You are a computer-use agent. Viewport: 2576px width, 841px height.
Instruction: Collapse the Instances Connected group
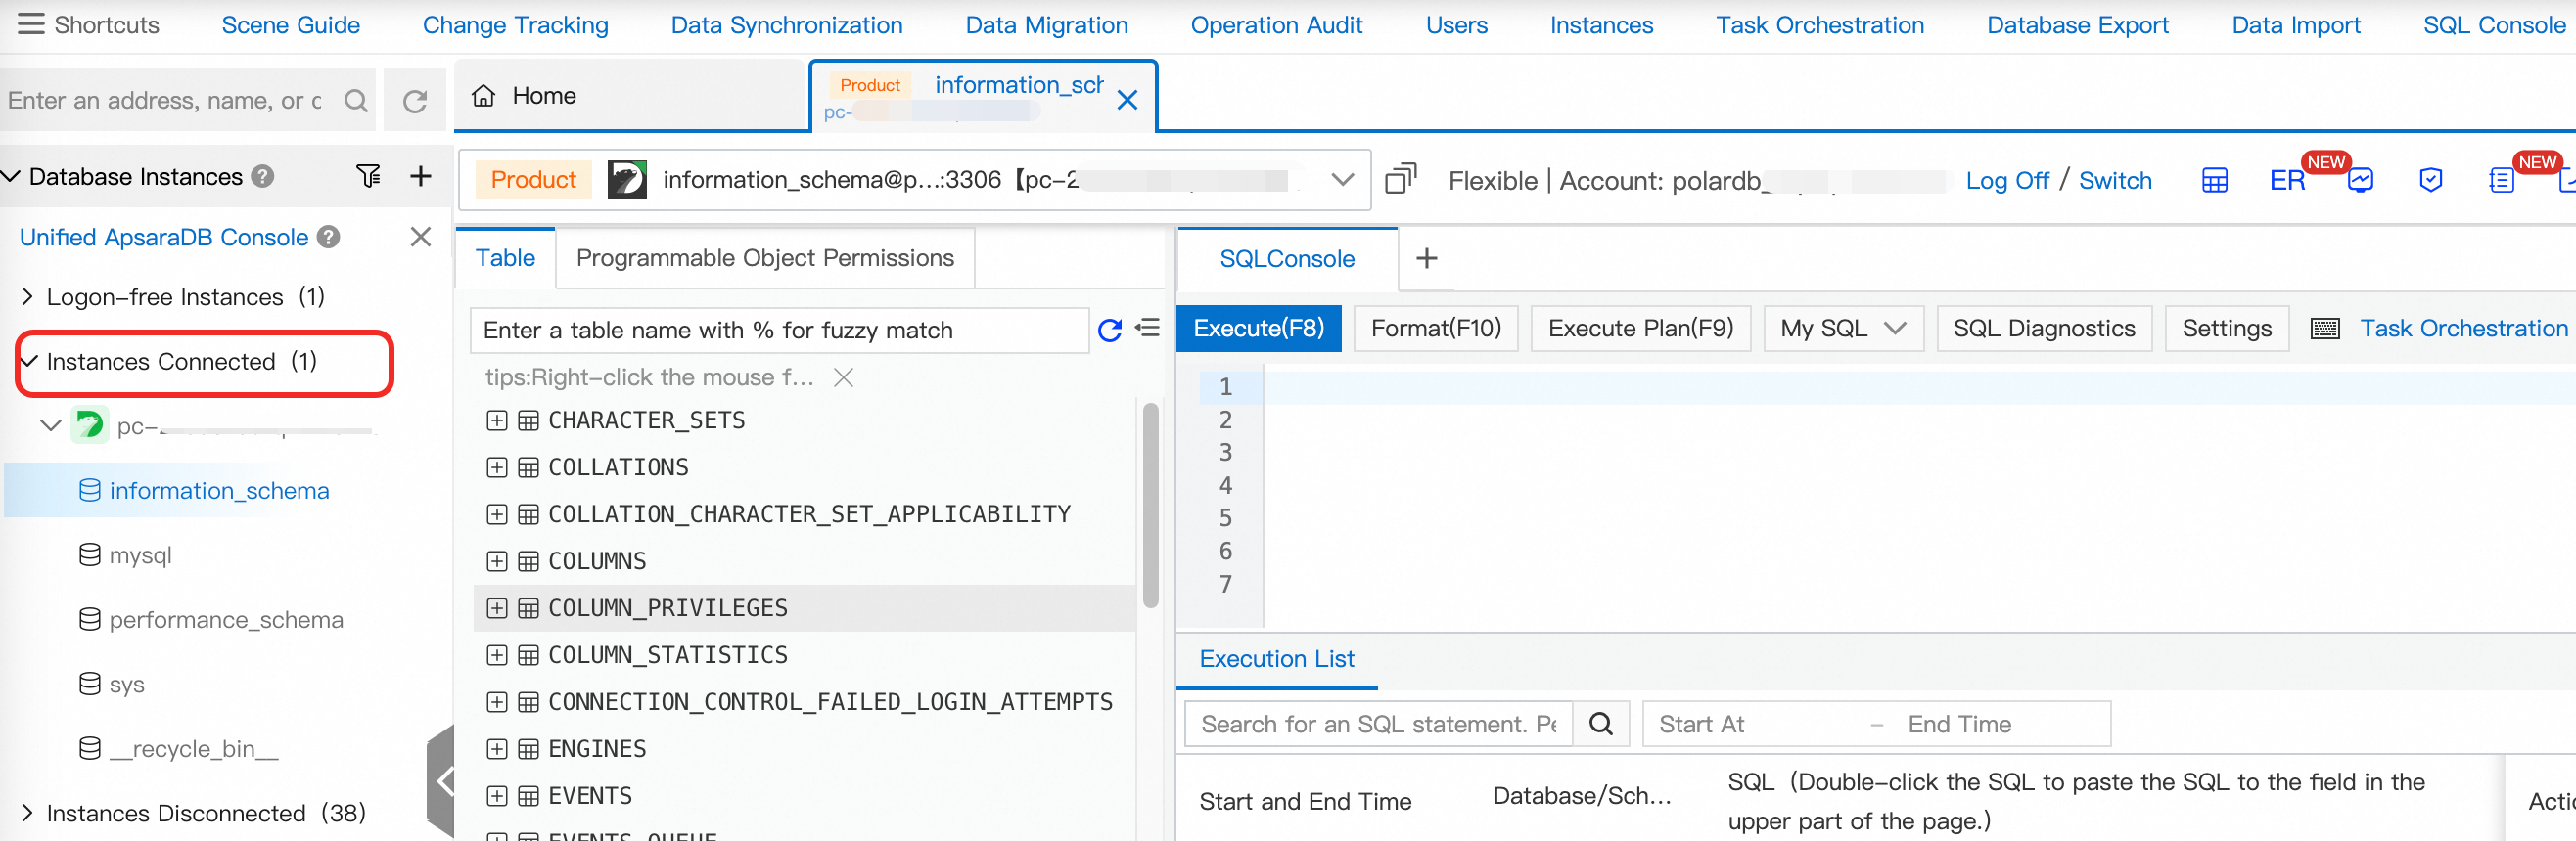29,362
